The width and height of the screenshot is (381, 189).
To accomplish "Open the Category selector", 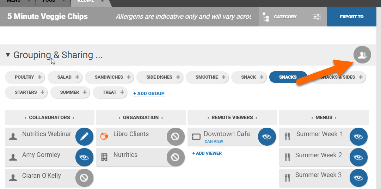I will click(x=280, y=17).
